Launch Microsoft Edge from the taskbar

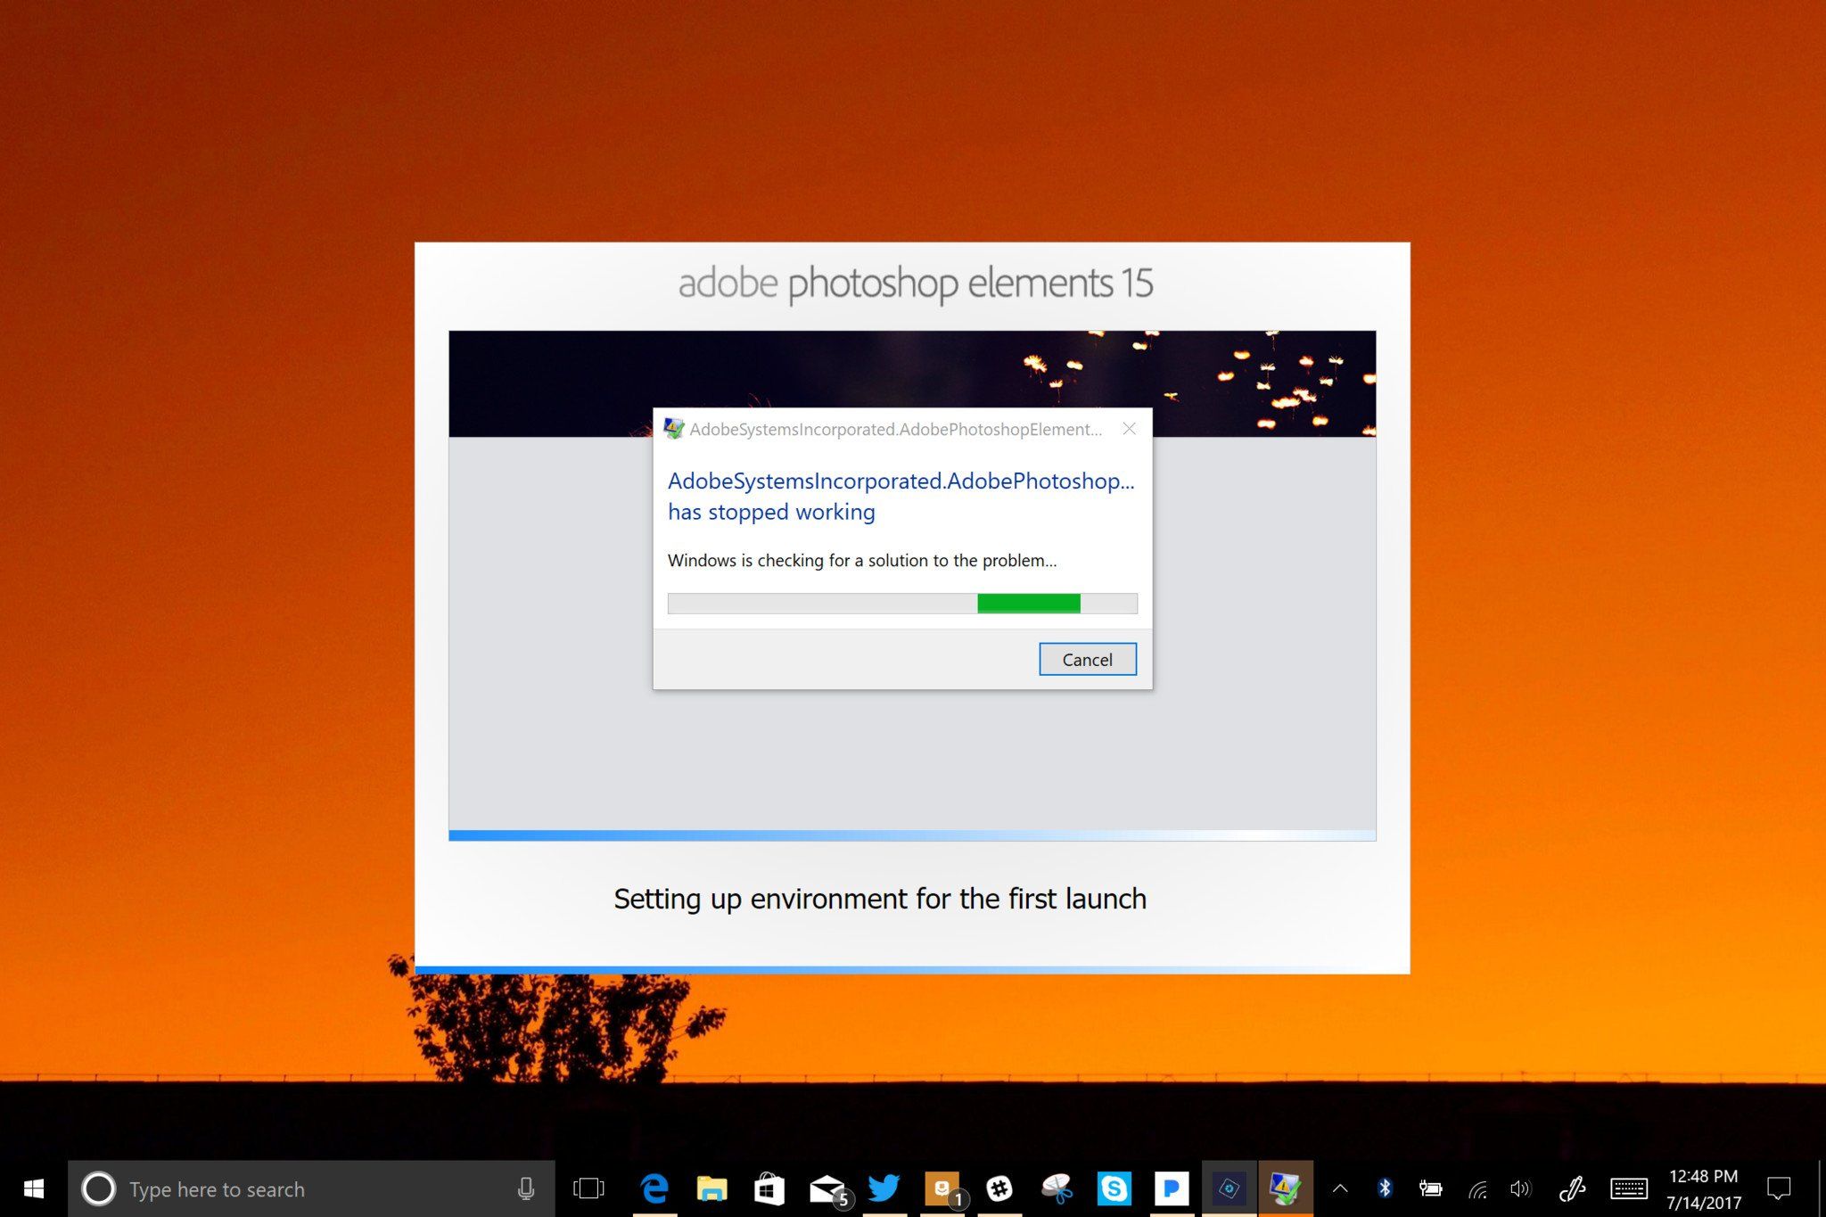[655, 1188]
